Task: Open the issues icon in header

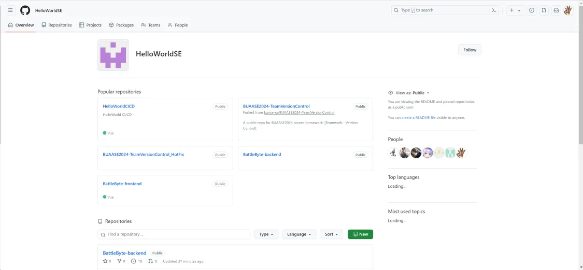Action: [531, 10]
